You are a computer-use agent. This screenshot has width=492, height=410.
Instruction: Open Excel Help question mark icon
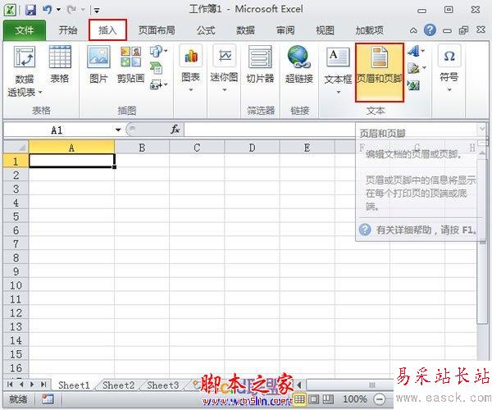pyautogui.click(x=430, y=30)
